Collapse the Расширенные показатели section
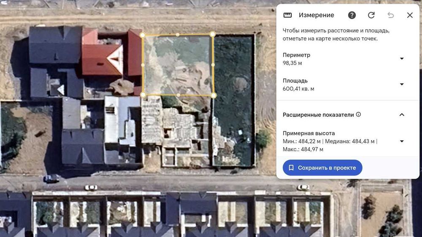This screenshot has width=422, height=237. tap(402, 115)
